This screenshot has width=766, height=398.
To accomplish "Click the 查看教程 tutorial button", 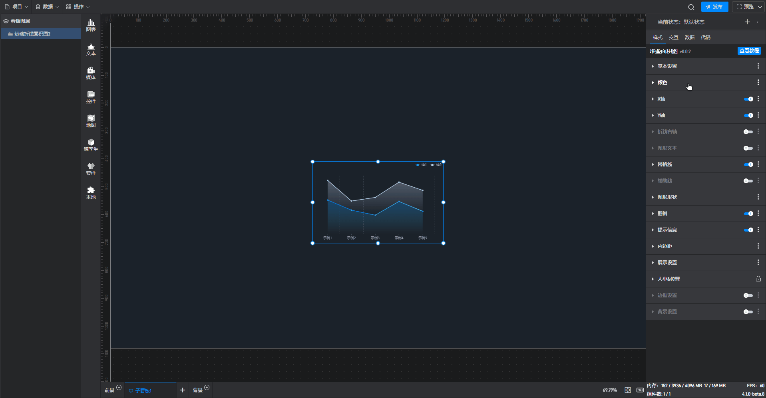I will tap(749, 51).
